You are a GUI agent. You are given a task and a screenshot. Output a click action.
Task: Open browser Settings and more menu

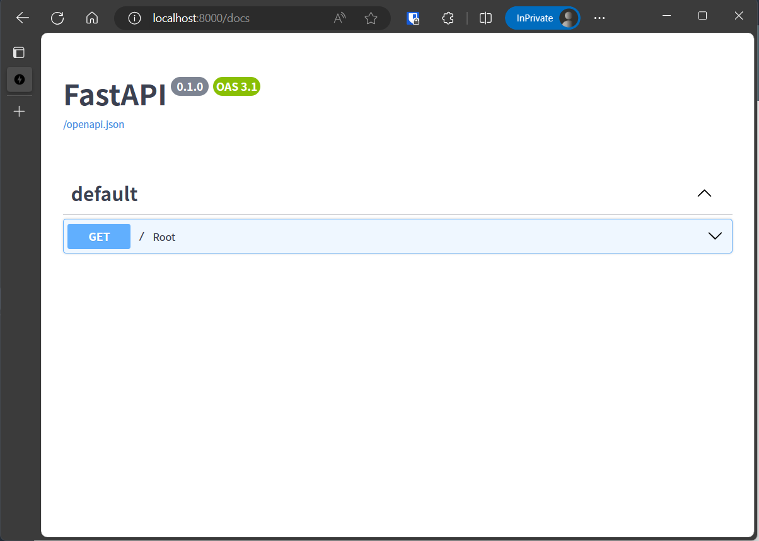tap(599, 18)
